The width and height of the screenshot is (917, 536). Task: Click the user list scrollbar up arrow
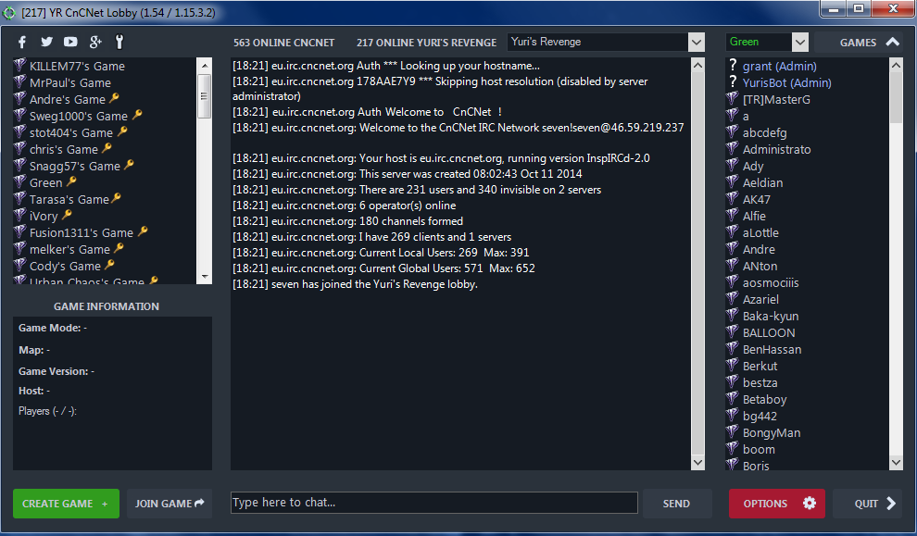[x=896, y=65]
